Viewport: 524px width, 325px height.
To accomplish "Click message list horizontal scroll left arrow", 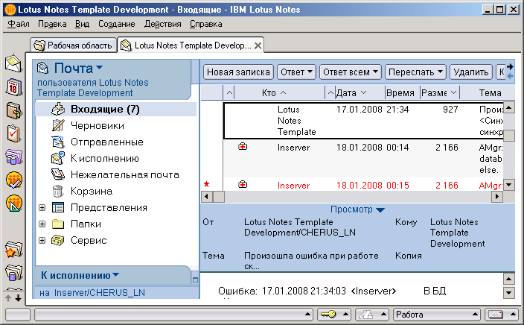I will 206,197.
